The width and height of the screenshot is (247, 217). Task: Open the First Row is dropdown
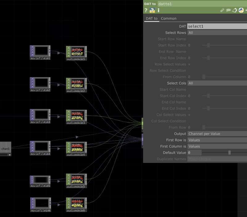click(217, 140)
